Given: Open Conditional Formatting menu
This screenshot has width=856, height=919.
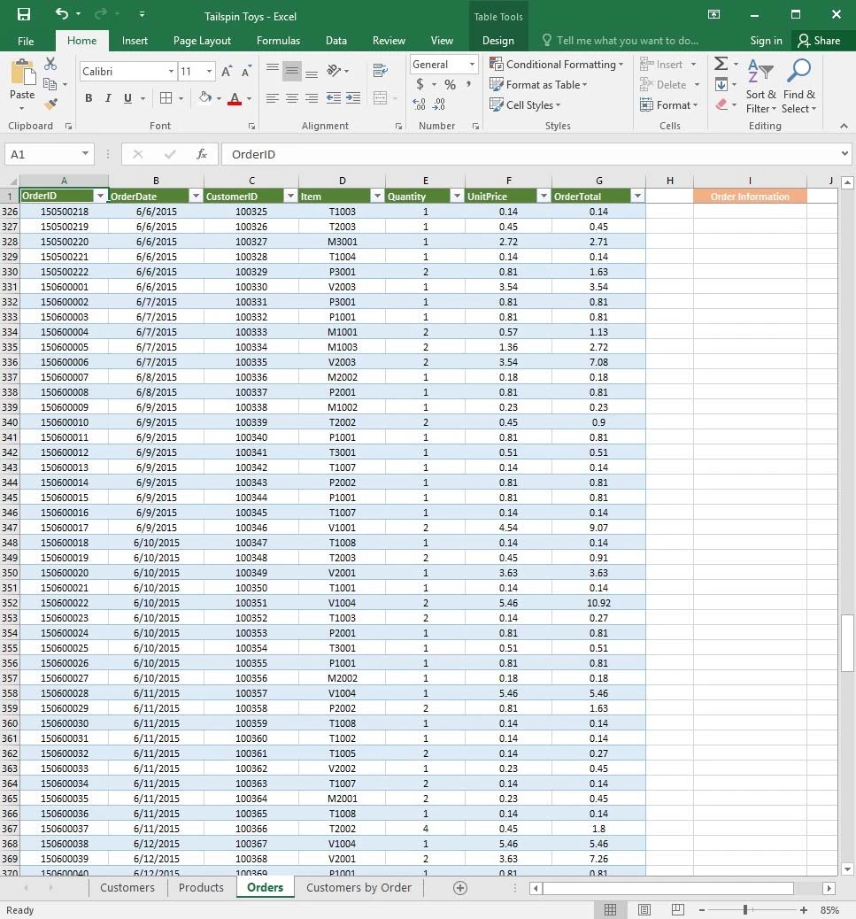Looking at the screenshot, I should (x=558, y=65).
